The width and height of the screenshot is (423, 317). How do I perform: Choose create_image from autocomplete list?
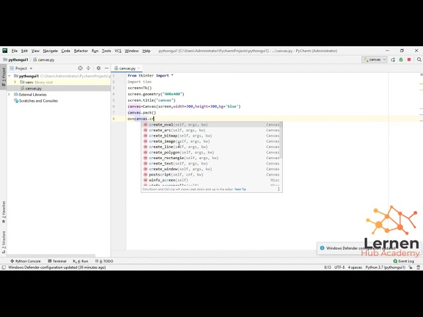pyautogui.click(x=211, y=141)
